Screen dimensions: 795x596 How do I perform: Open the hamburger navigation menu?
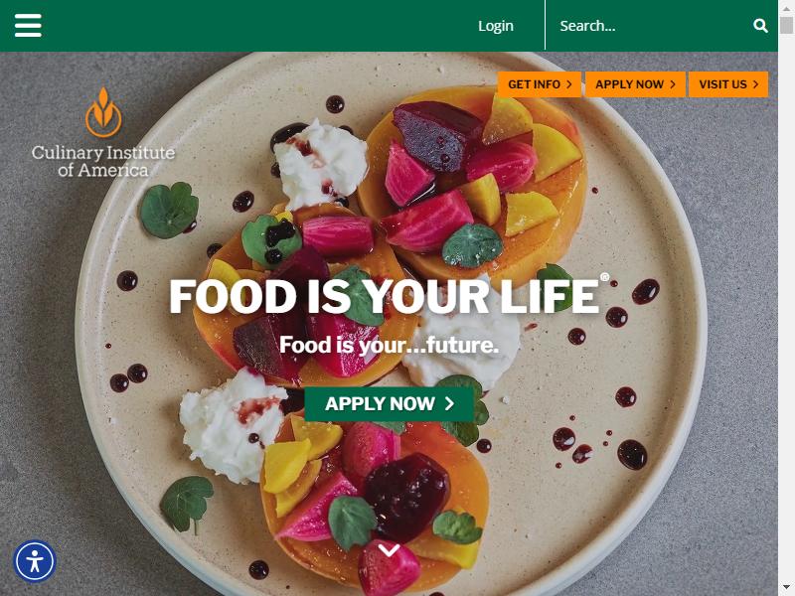[x=28, y=26]
